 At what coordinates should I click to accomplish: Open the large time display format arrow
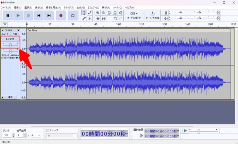127,134
